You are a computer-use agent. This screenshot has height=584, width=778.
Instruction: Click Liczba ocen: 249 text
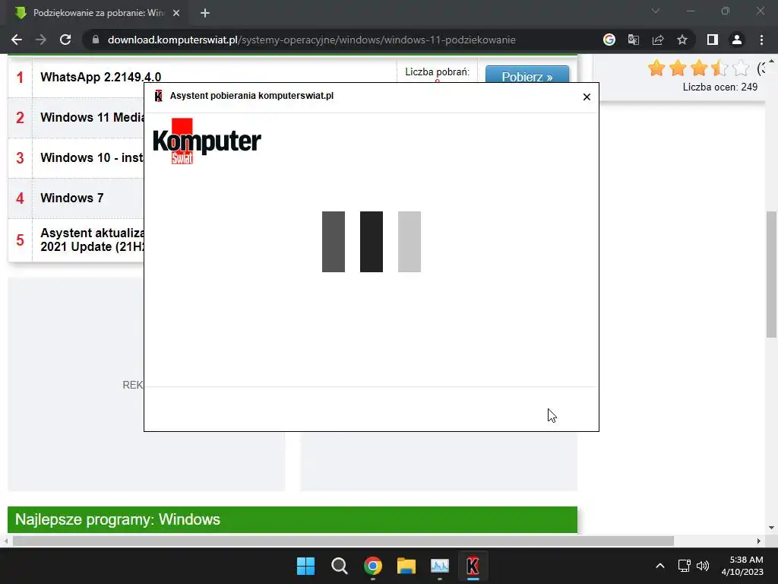720,87
